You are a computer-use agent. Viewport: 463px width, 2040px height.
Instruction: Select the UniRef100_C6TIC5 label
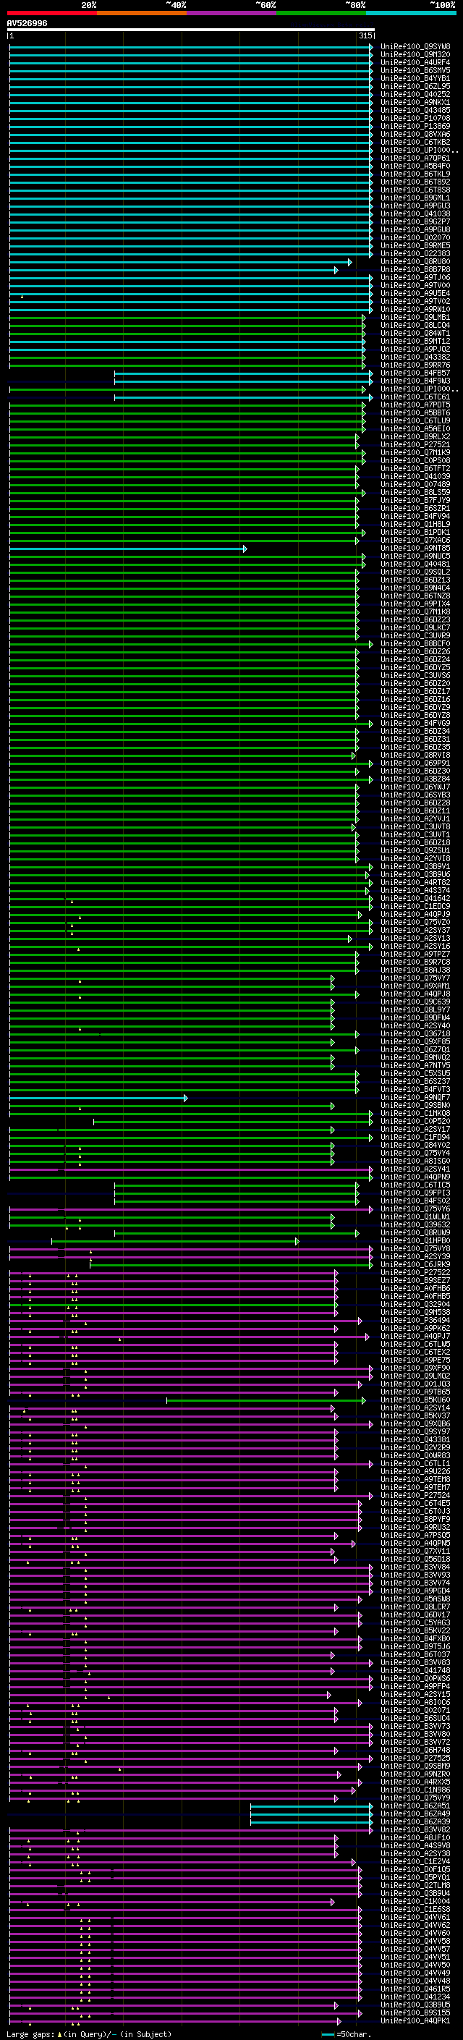415,1185
